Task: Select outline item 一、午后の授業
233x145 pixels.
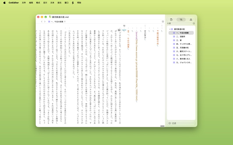Action: pyautogui.click(x=181, y=33)
